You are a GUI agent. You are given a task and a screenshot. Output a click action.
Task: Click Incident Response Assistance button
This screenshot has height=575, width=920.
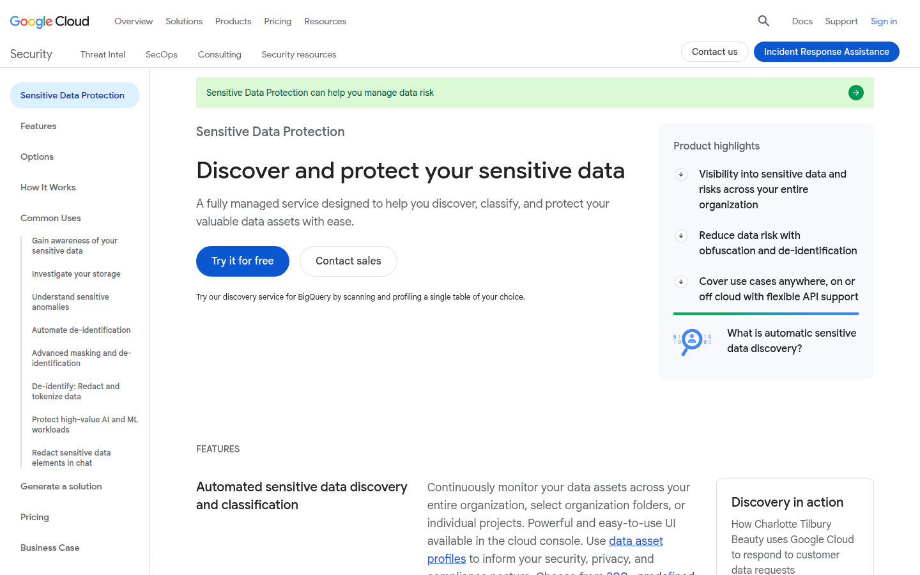point(827,52)
